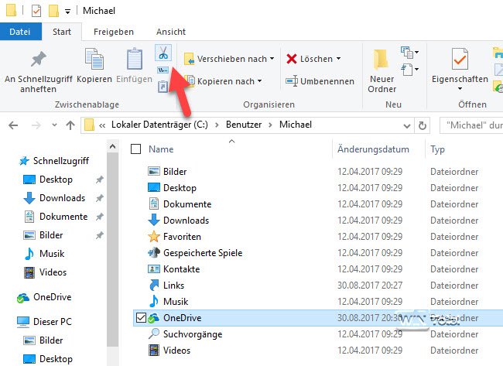Open Desktop under Schnellzugriff in sidebar
This screenshot has width=503, height=366.
(56, 180)
